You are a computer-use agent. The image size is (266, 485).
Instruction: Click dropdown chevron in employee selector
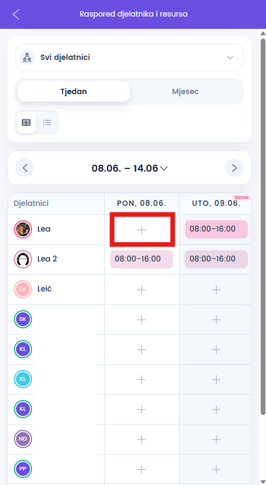click(x=230, y=58)
